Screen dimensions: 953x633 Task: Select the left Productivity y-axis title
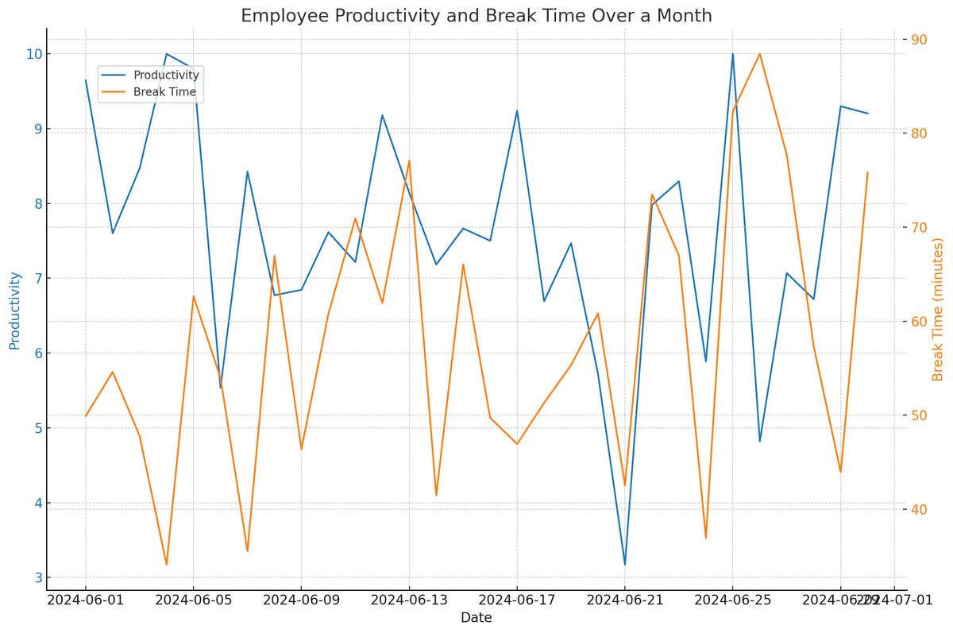click(14, 311)
